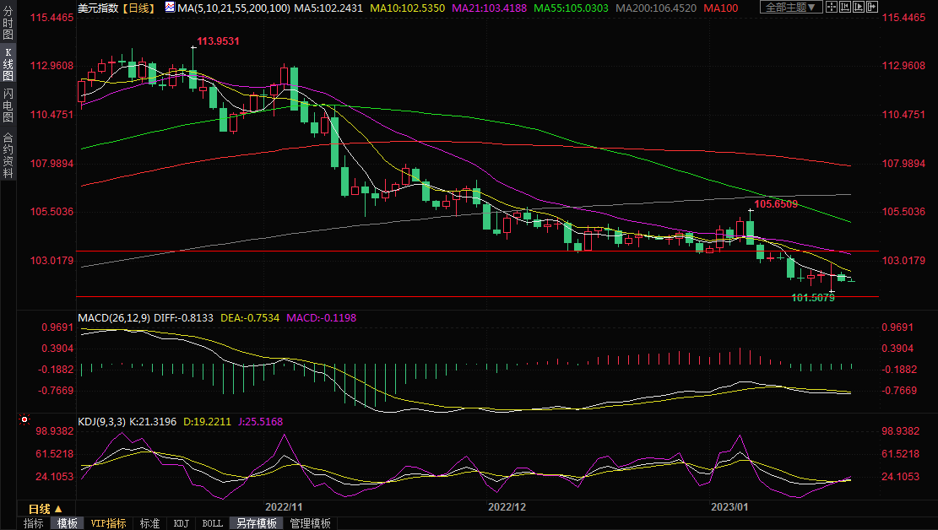938x530 pixels.
Task: Toggle the 指标 indicator tab at bottom
Action: (x=34, y=523)
